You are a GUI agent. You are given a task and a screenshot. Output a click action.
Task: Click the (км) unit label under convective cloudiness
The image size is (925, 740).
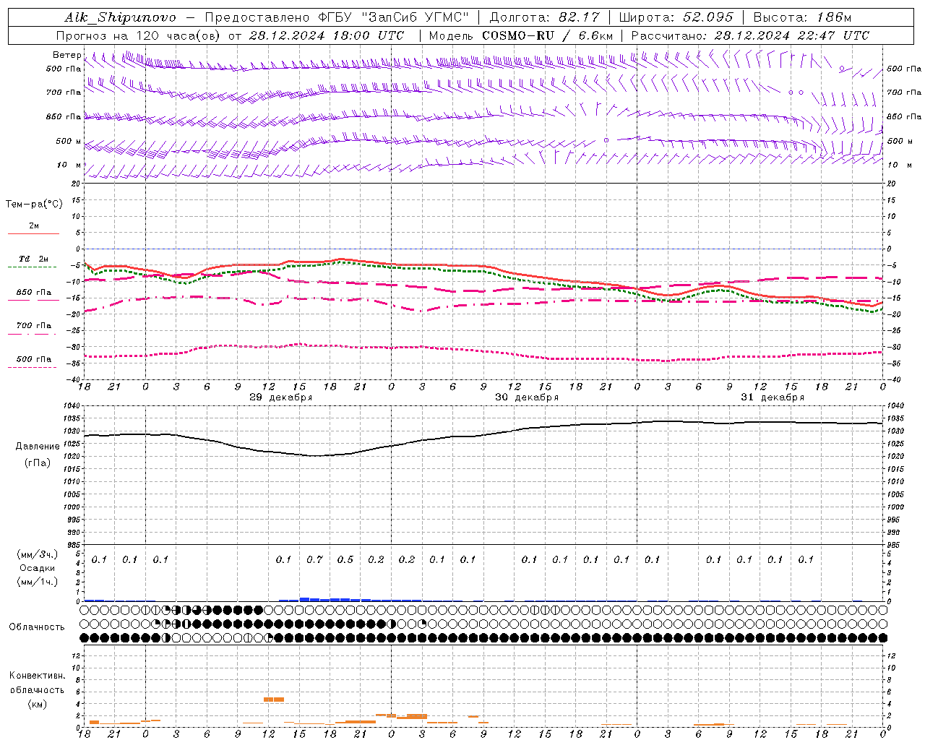(x=37, y=704)
